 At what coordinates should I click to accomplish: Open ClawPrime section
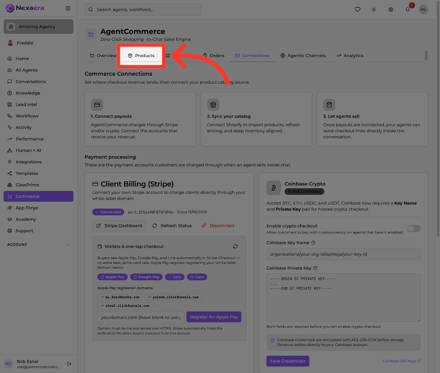(38, 185)
